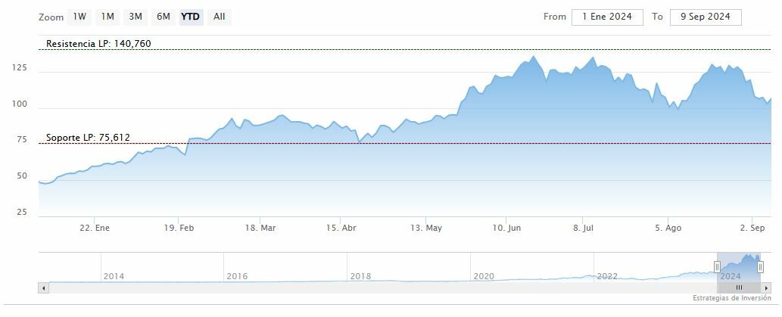Edit the From date field

click(607, 17)
